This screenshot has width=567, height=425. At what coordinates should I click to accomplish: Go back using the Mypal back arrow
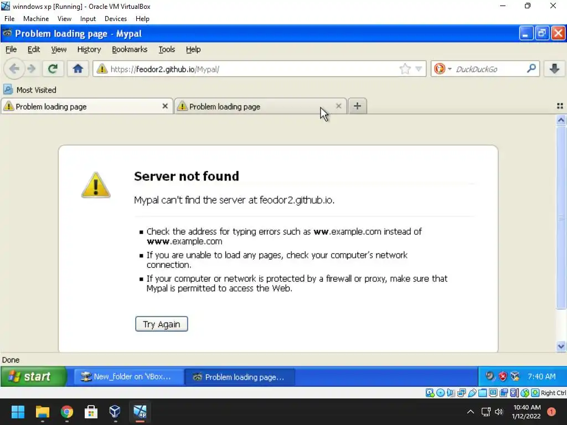point(14,69)
